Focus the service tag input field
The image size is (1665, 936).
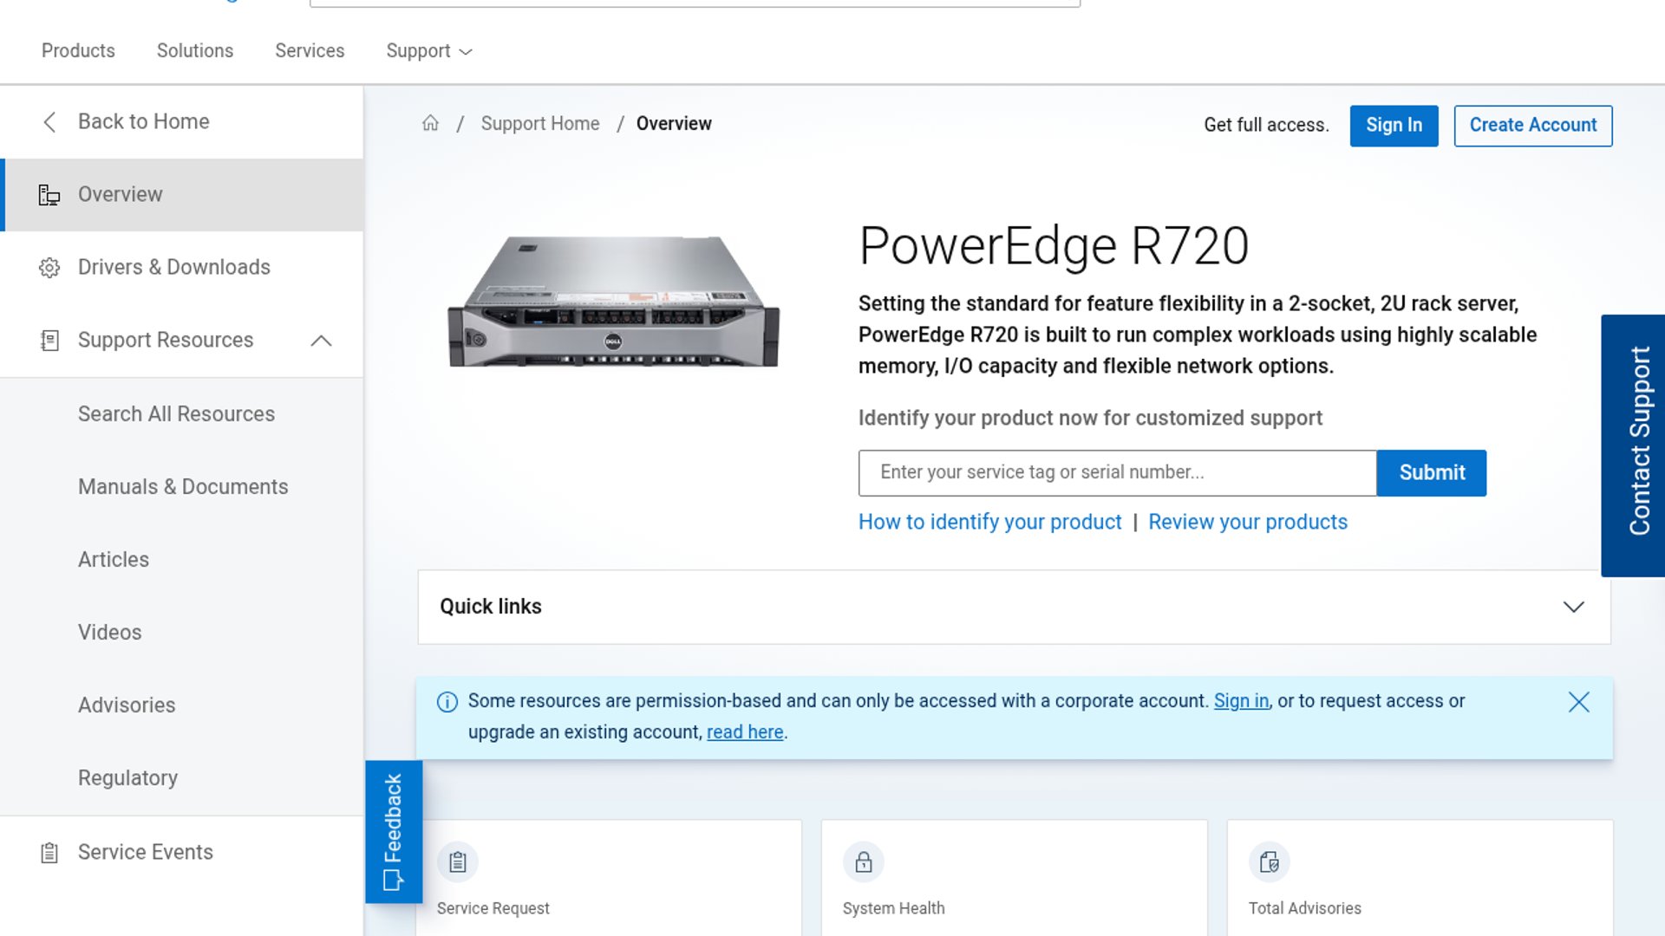(x=1117, y=473)
